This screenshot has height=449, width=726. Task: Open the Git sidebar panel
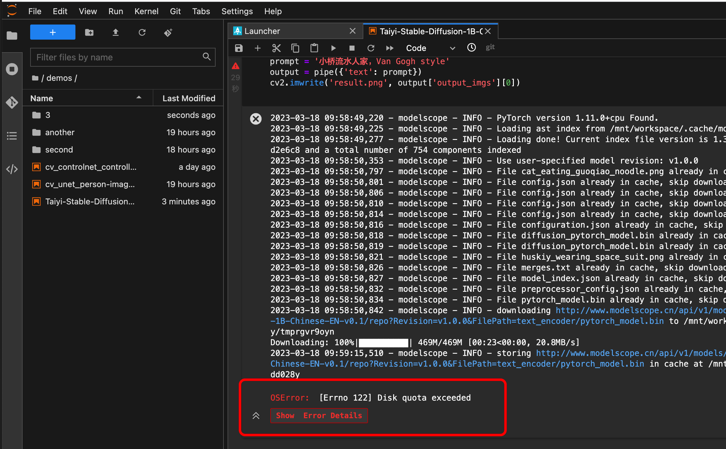click(x=12, y=103)
